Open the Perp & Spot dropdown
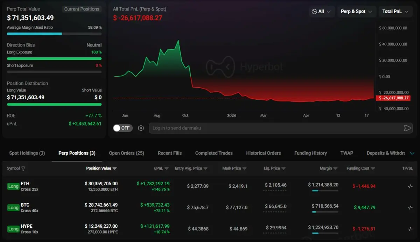 click(357, 12)
